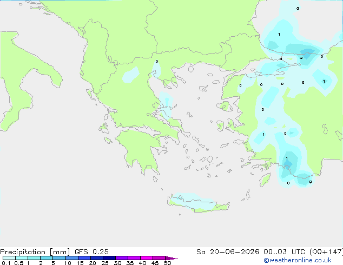Pick the 10–15 mm legend color swatch
The image size is (343, 265).
coord(72,258)
